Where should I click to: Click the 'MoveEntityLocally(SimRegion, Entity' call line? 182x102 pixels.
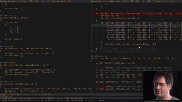pyautogui.click(x=119, y=89)
